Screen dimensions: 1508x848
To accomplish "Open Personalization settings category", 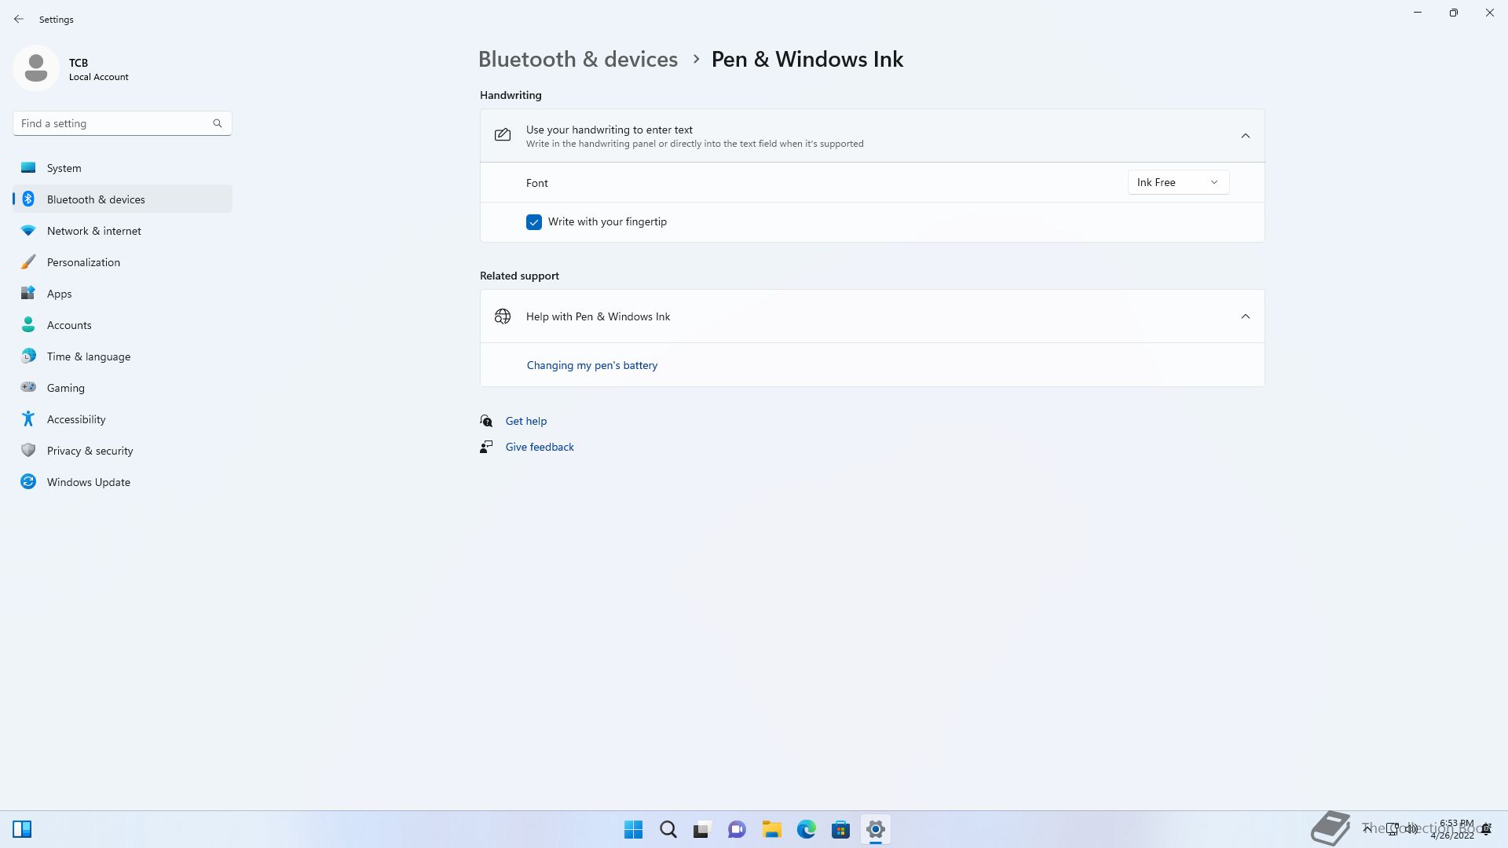I will [83, 262].
